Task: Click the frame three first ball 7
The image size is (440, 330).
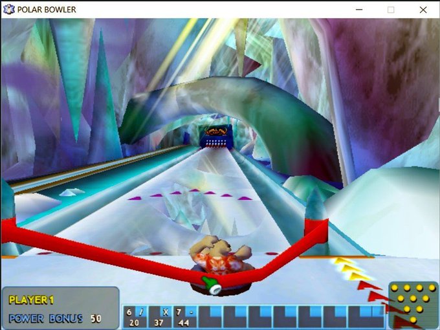Action: 179,312
